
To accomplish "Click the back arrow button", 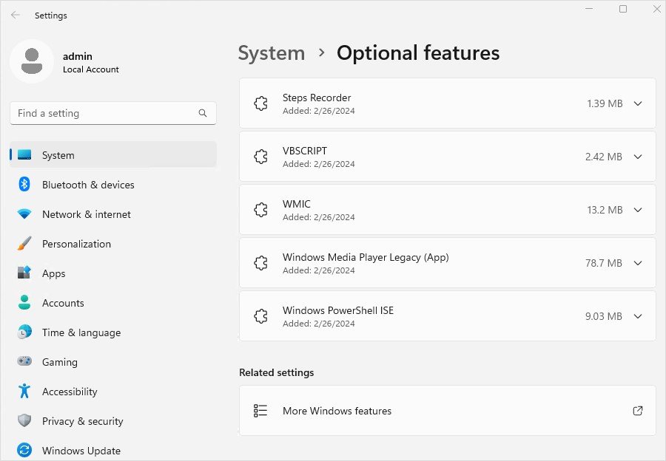I will pos(15,15).
